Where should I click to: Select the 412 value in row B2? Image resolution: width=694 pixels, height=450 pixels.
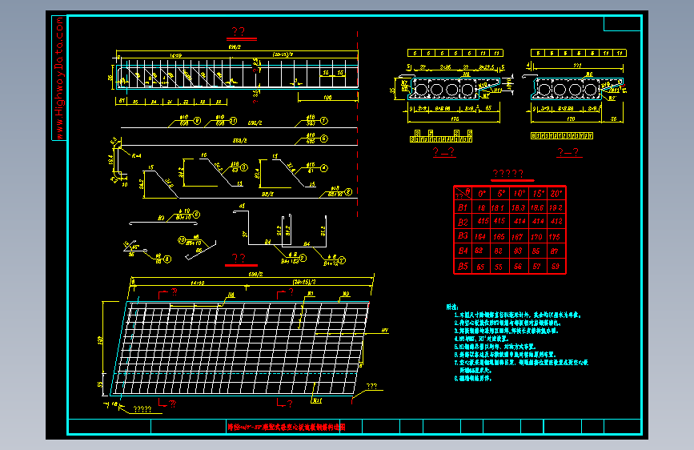[x=556, y=221]
